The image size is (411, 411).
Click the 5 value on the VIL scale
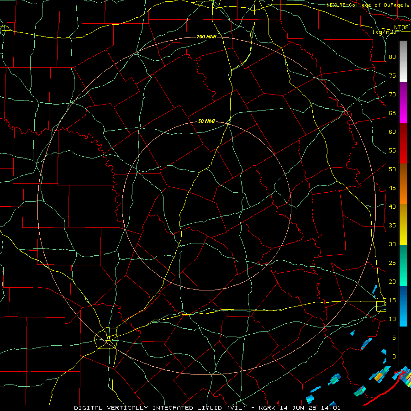[394, 338]
